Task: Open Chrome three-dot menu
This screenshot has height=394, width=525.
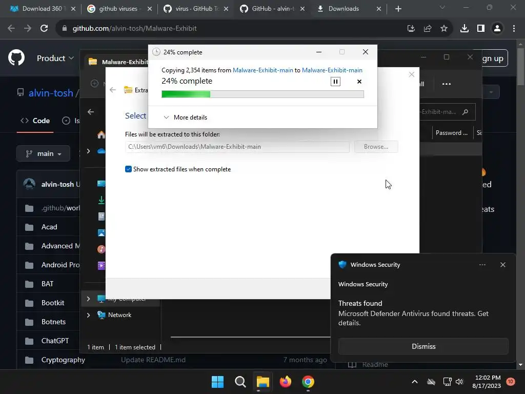Action: pyautogui.click(x=514, y=29)
